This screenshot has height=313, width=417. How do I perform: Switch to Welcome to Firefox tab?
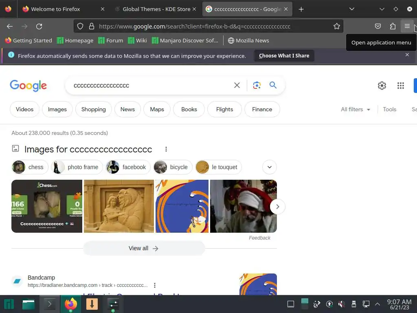(x=63, y=9)
